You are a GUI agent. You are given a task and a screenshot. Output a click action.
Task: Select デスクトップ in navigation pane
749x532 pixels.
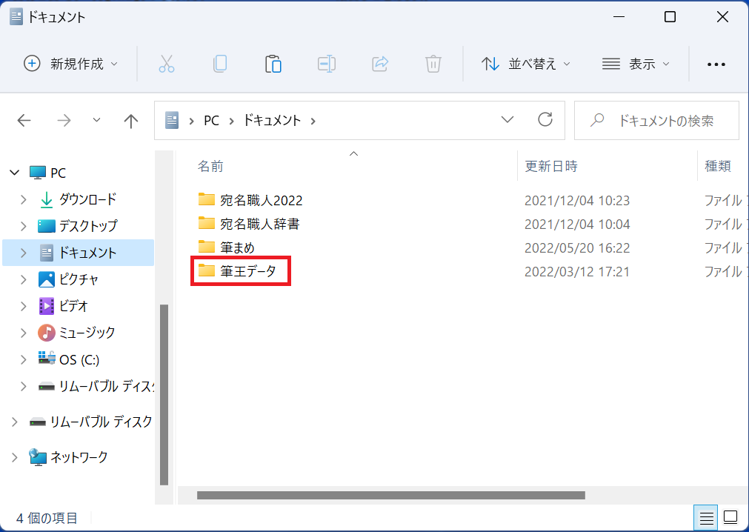point(88,225)
